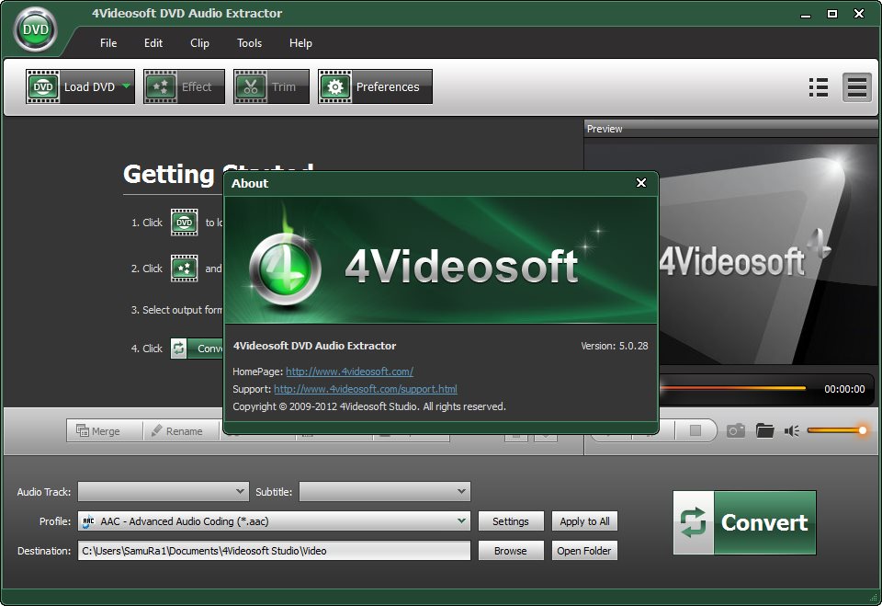Image resolution: width=882 pixels, height=606 pixels.
Task: Select the Version: 5.0.28 text
Action: 615,346
